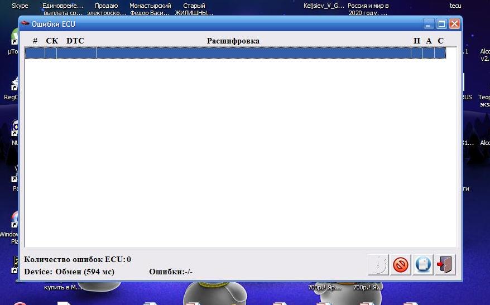Click the red prohibition clear-errors button
This screenshot has height=305, width=490.
[x=400, y=264]
